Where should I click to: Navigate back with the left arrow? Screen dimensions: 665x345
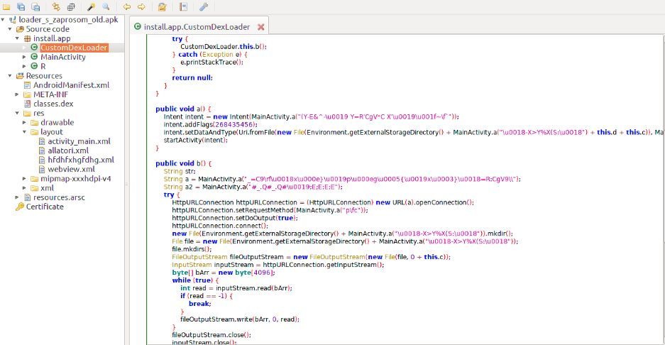(127, 7)
